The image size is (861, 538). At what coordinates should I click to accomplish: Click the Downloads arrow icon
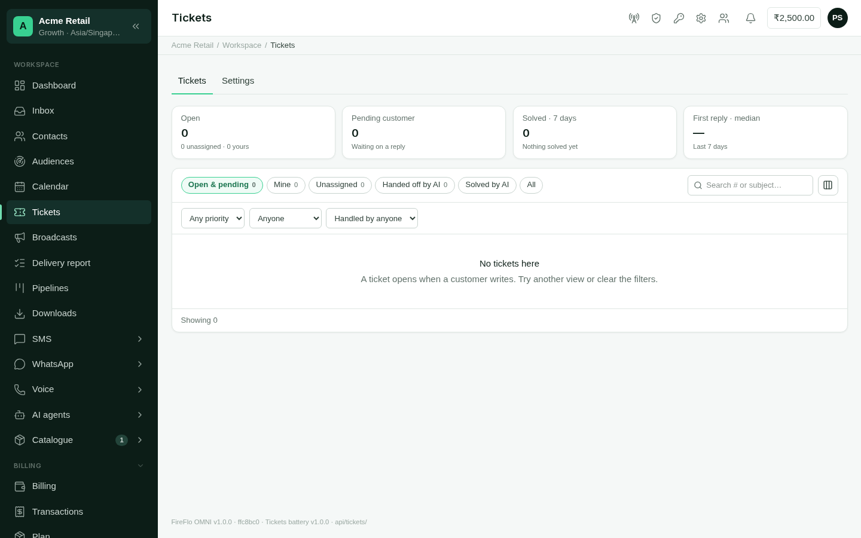[x=20, y=313]
